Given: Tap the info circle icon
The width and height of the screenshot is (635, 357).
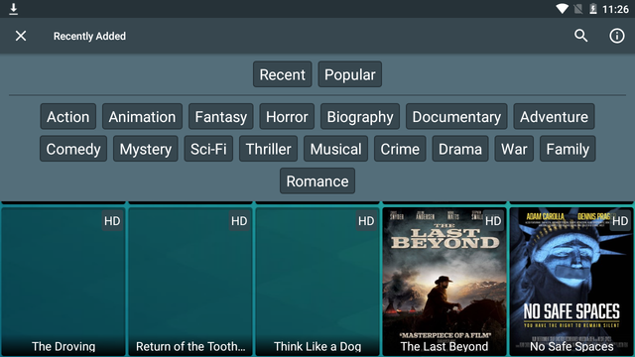Looking at the screenshot, I should point(617,36).
